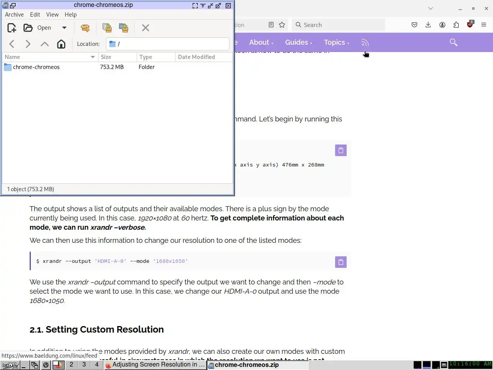This screenshot has width=493, height=370.
Task: Open the Firefox Downloads icon
Action: tap(428, 25)
